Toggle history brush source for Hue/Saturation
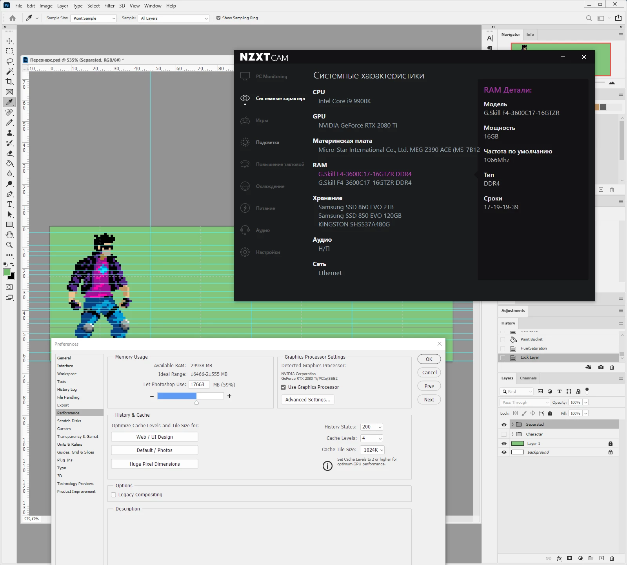 [503, 348]
